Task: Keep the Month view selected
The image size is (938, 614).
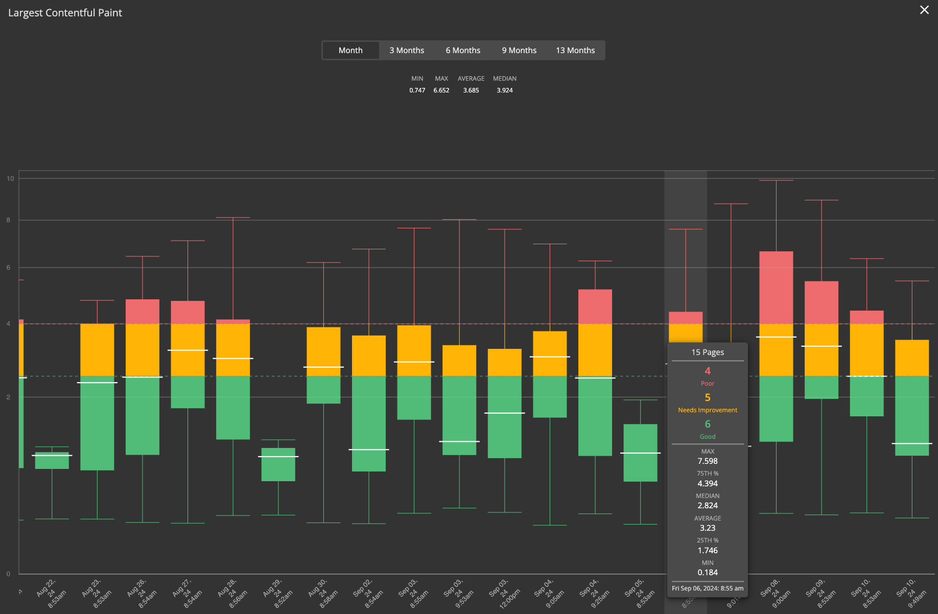Action: click(x=350, y=50)
